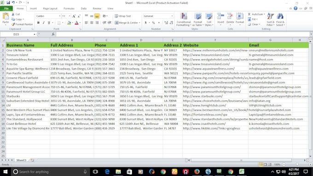This screenshot has height=176, width=313.
Task: Switch to the Page Layout tab
Action: pos(50,9)
